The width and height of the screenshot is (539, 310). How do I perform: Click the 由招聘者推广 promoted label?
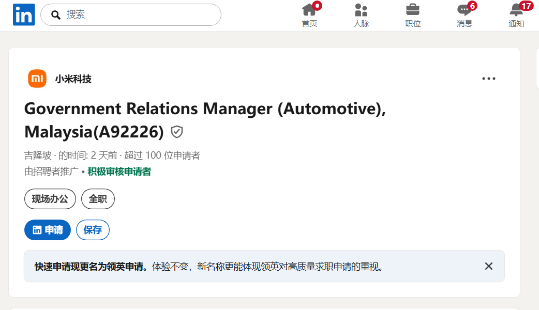[x=52, y=172]
